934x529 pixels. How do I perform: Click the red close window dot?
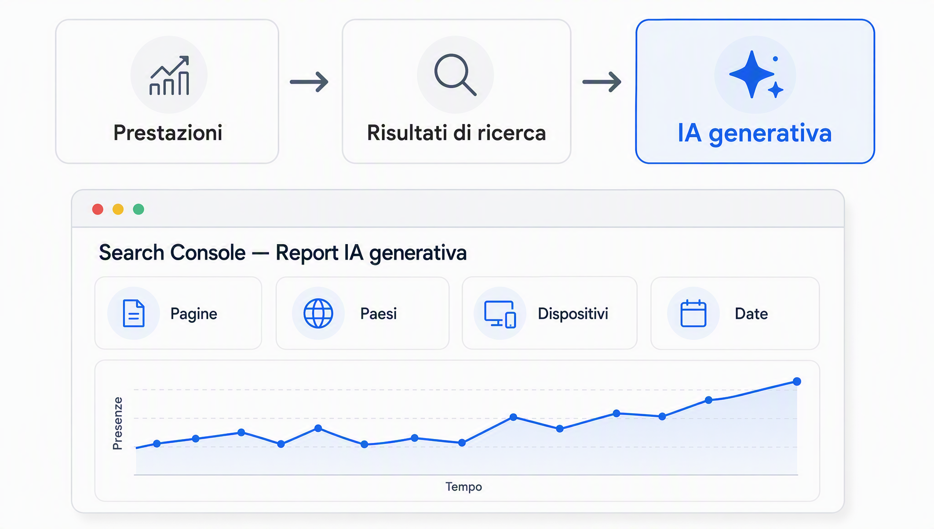click(98, 209)
